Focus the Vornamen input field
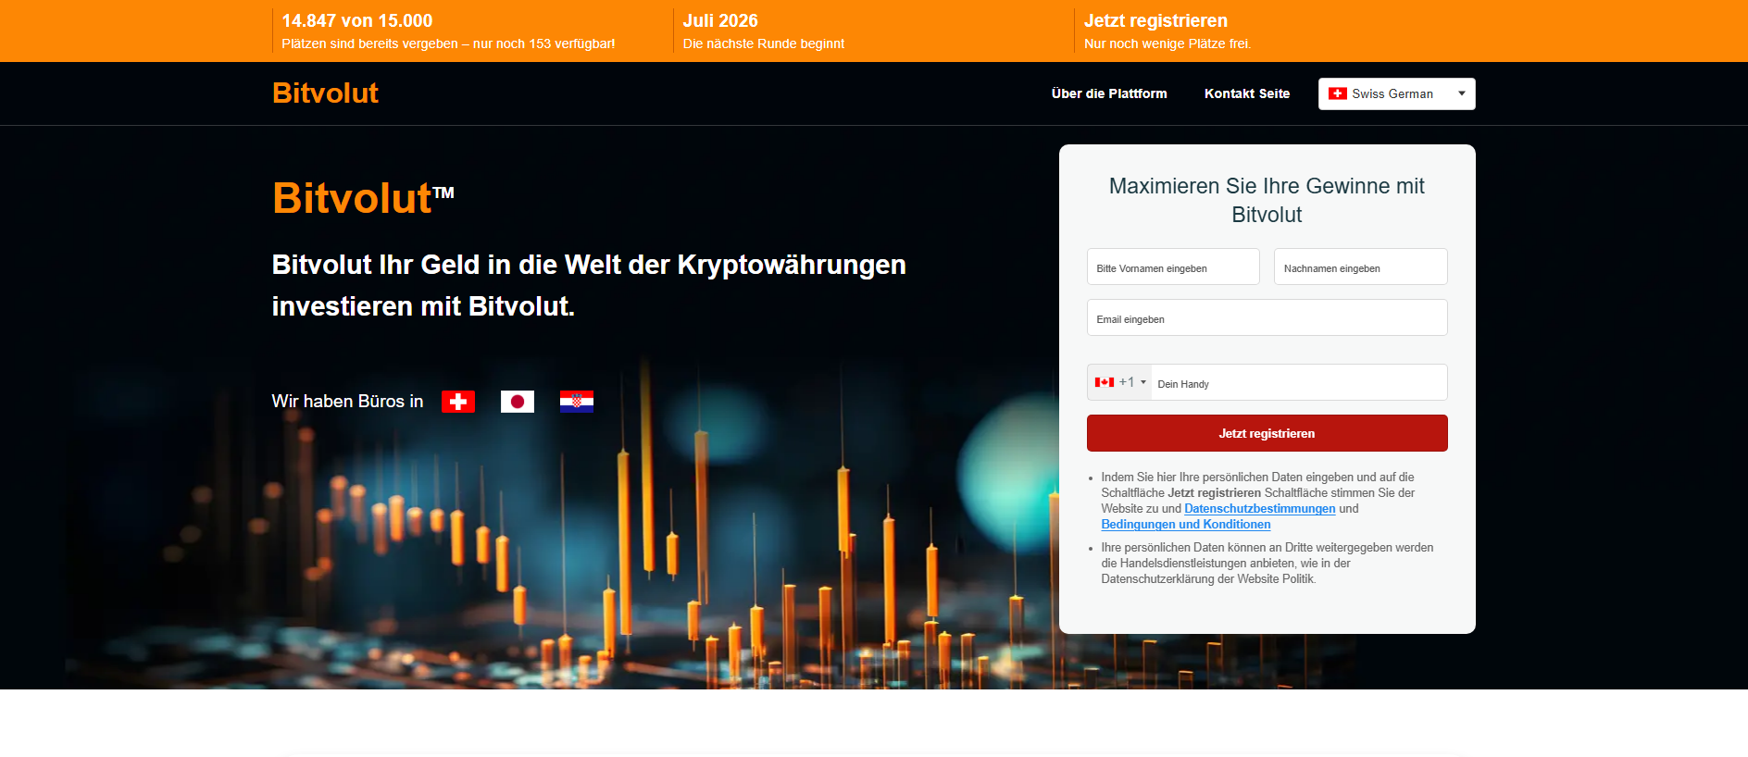Viewport: 1748px width, 757px height. click(1173, 267)
